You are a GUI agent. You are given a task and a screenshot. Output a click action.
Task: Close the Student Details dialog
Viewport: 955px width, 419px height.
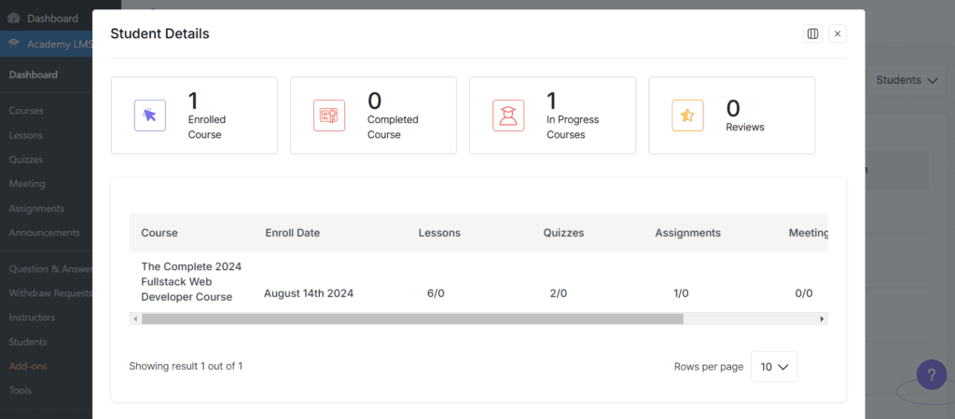837,34
